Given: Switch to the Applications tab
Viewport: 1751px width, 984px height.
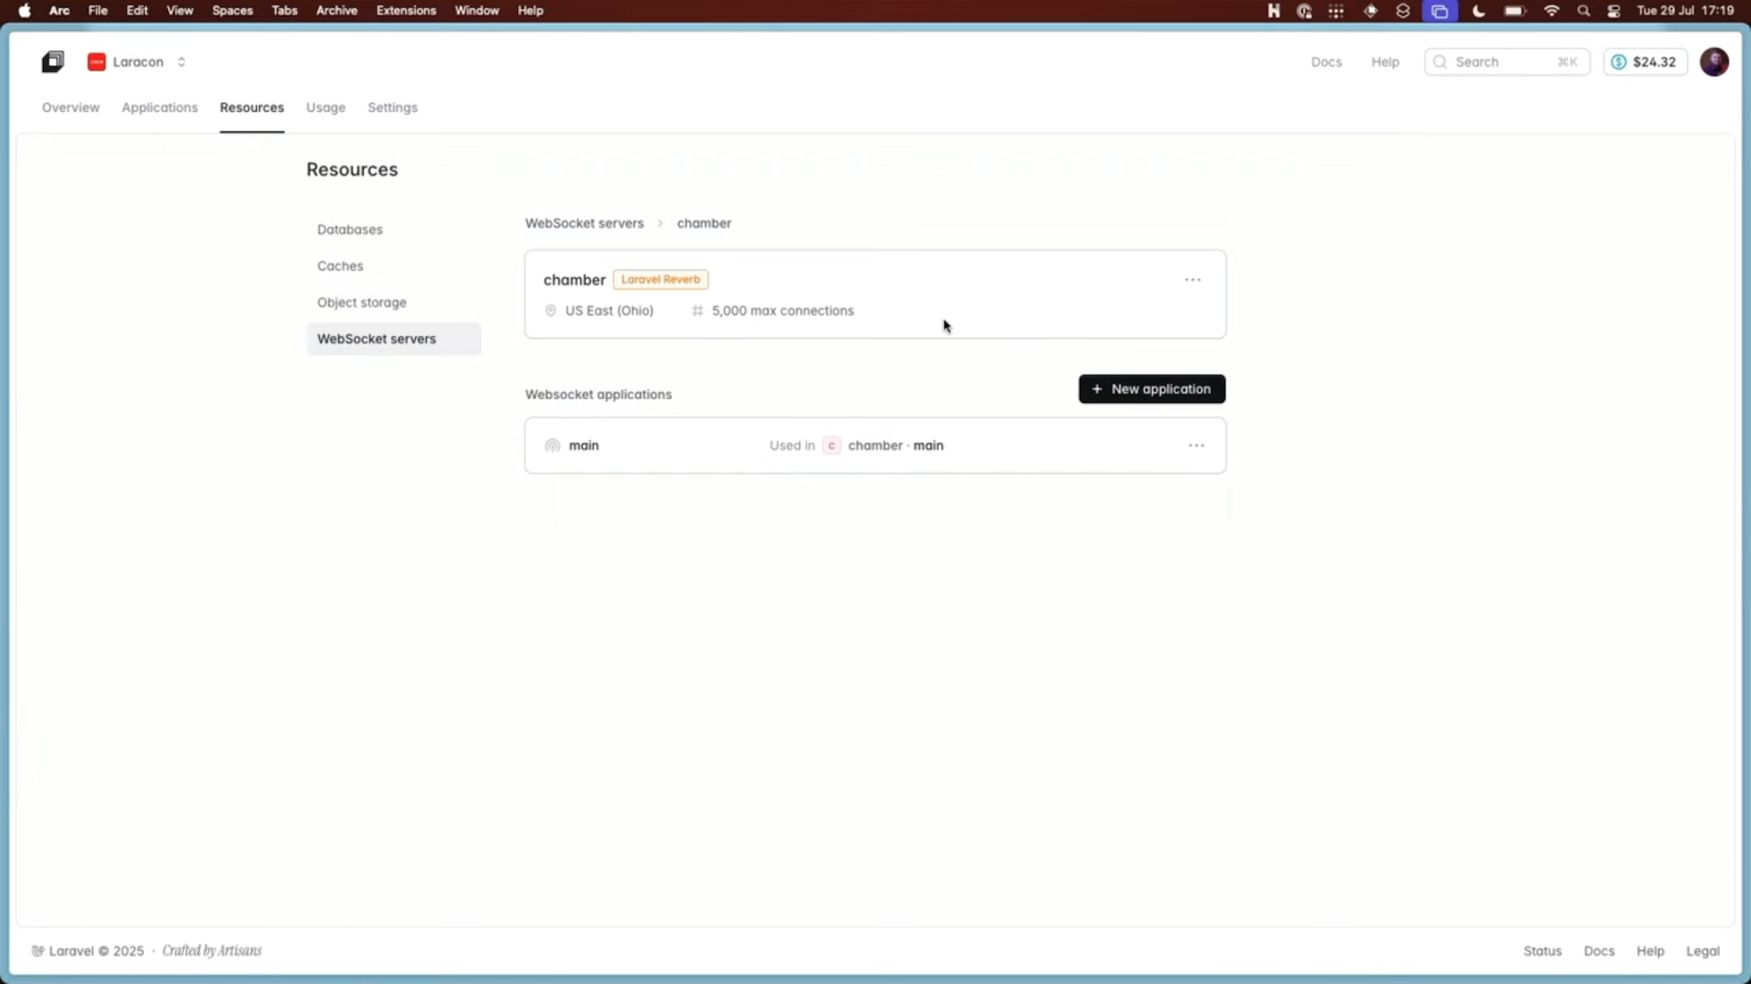Looking at the screenshot, I should pos(160,108).
